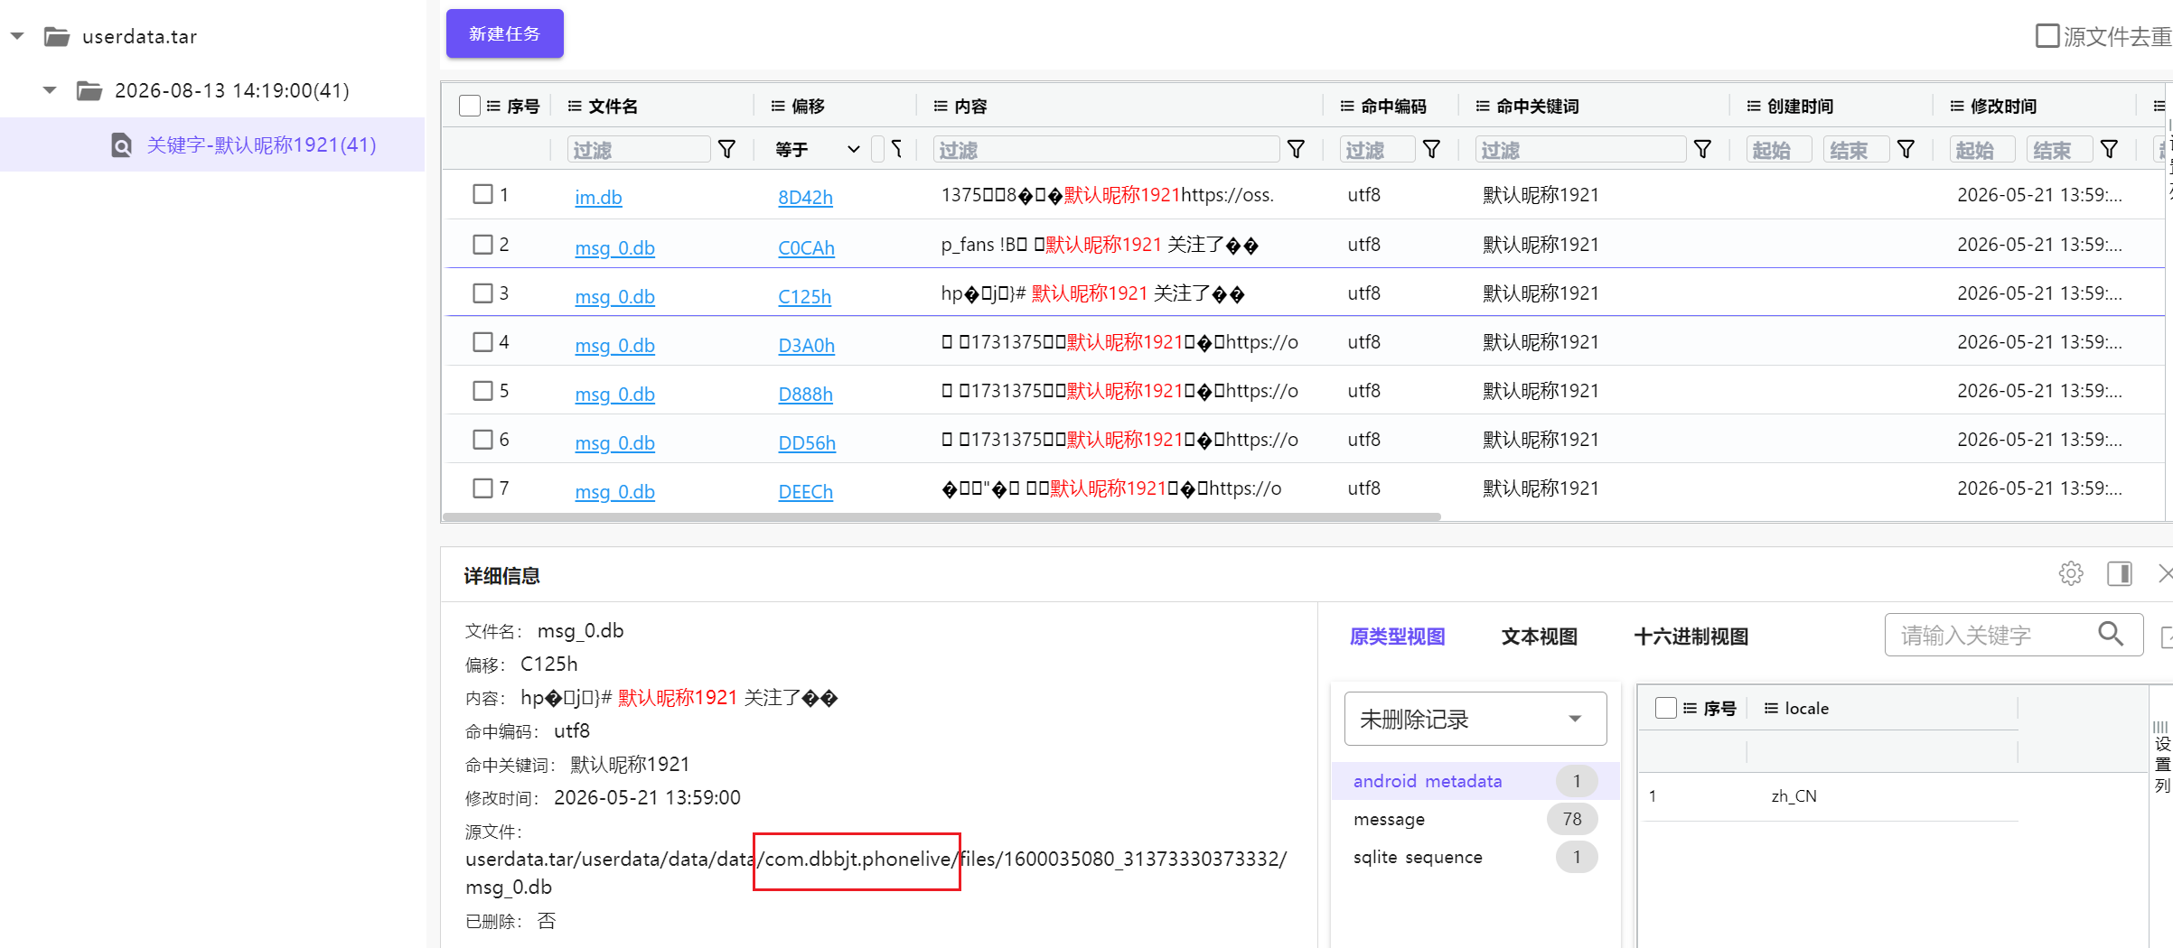Image resolution: width=2173 pixels, height=948 pixels.
Task: Open the C0CAh offset link
Action: pyautogui.click(x=806, y=247)
